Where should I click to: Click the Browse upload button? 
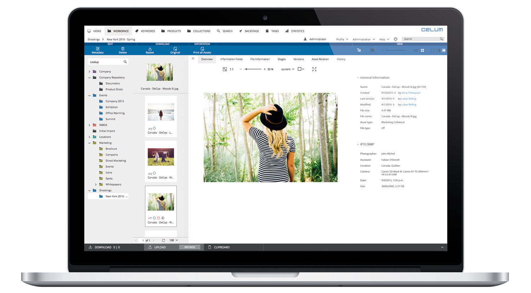click(x=189, y=247)
